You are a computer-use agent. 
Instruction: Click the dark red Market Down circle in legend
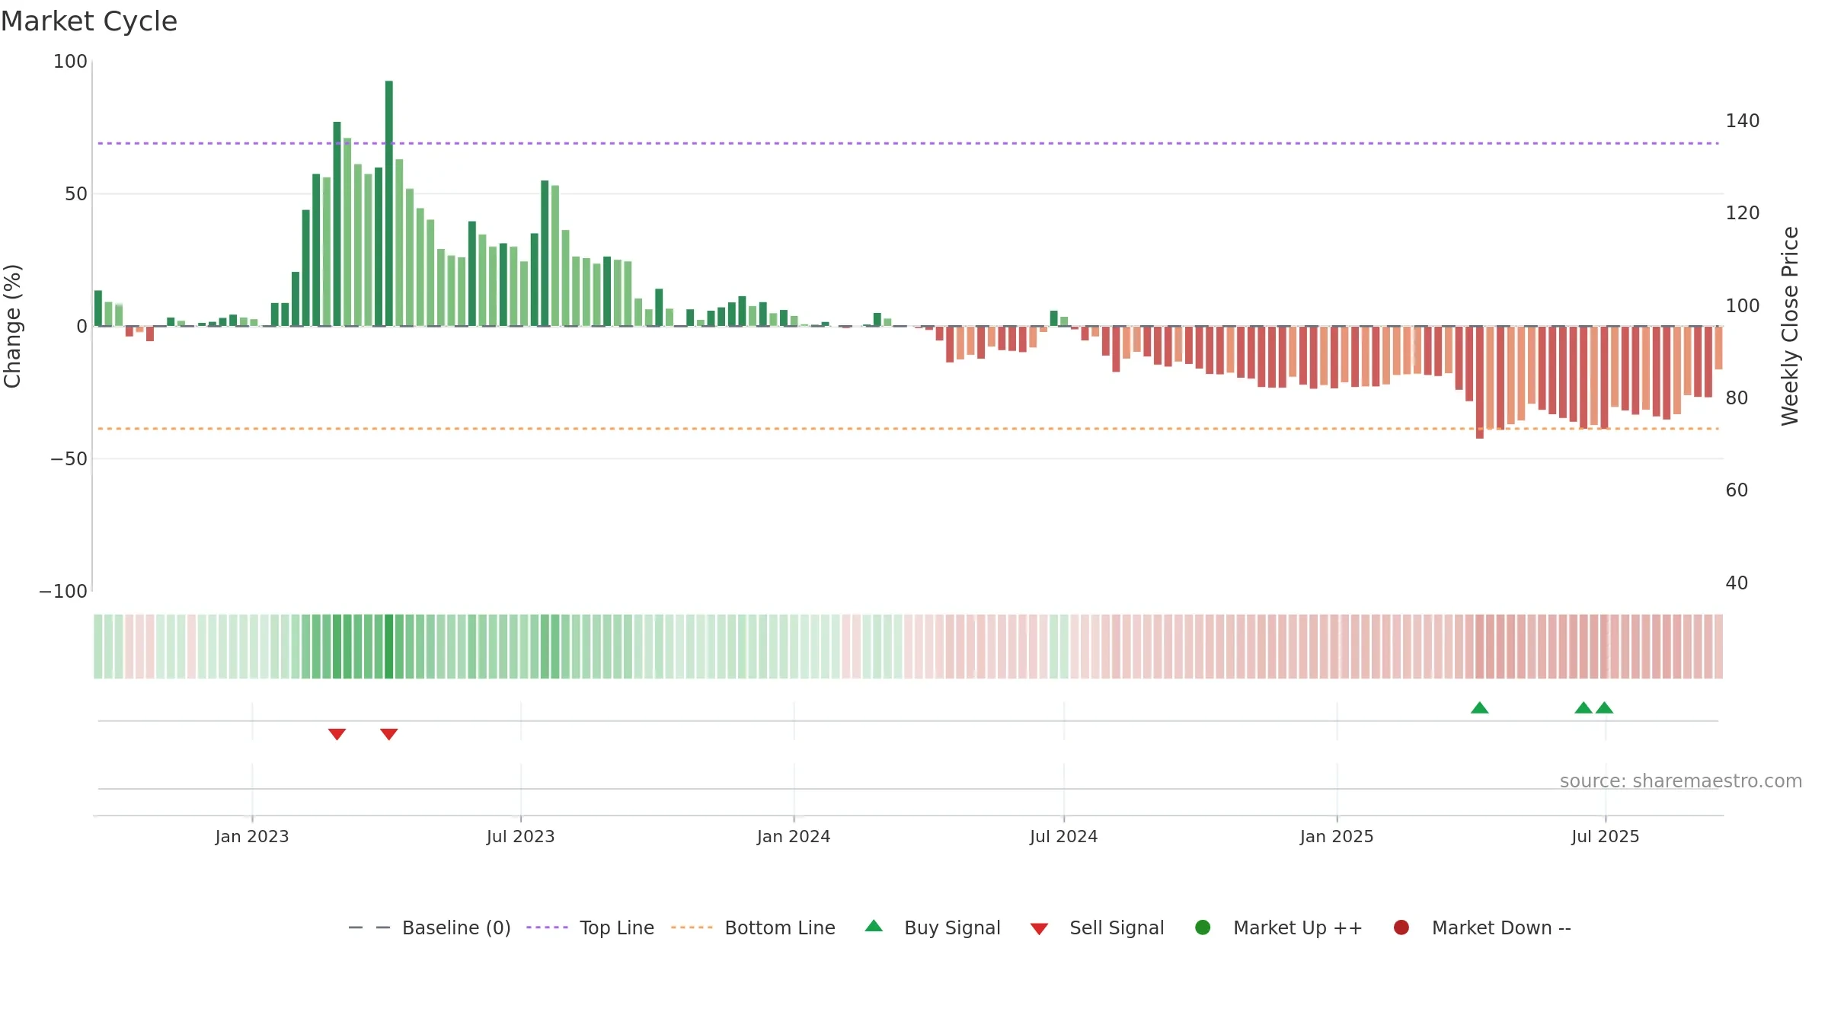coord(1401,927)
